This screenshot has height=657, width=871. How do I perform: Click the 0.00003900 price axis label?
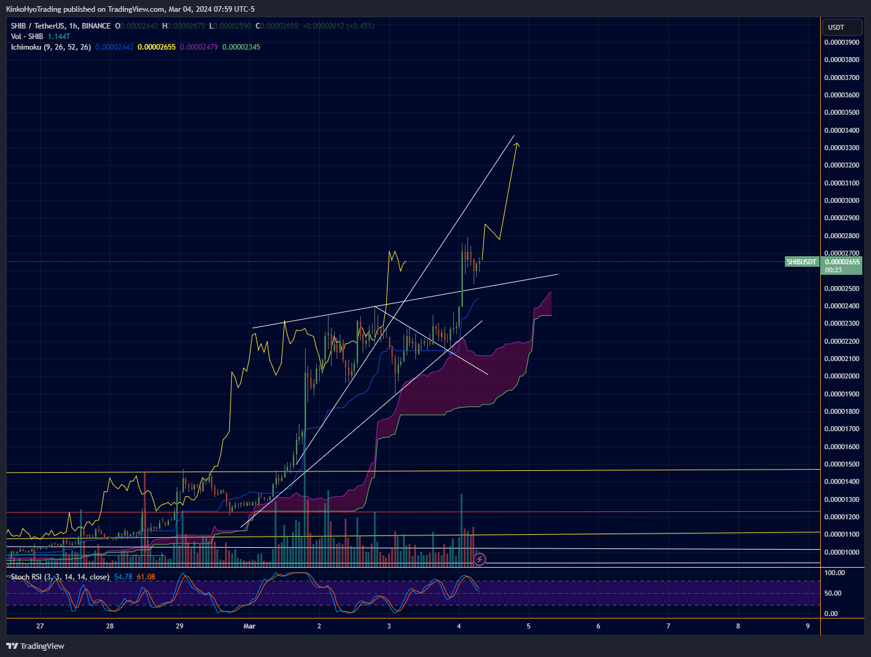click(x=842, y=42)
